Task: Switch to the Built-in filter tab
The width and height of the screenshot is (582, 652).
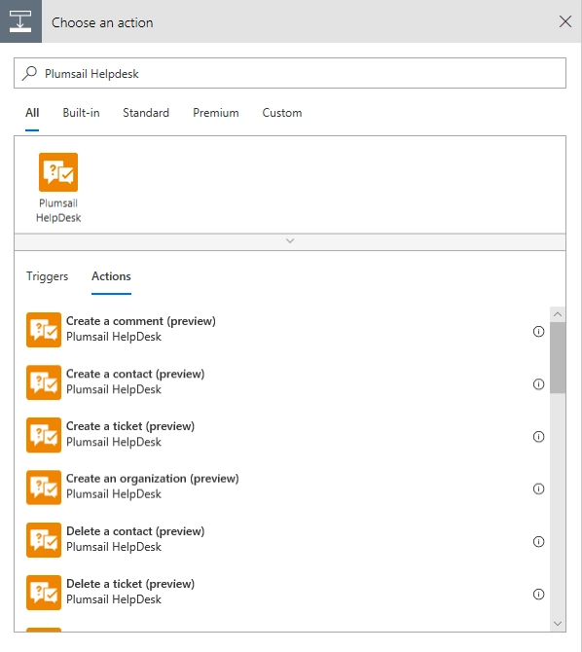Action: (81, 113)
